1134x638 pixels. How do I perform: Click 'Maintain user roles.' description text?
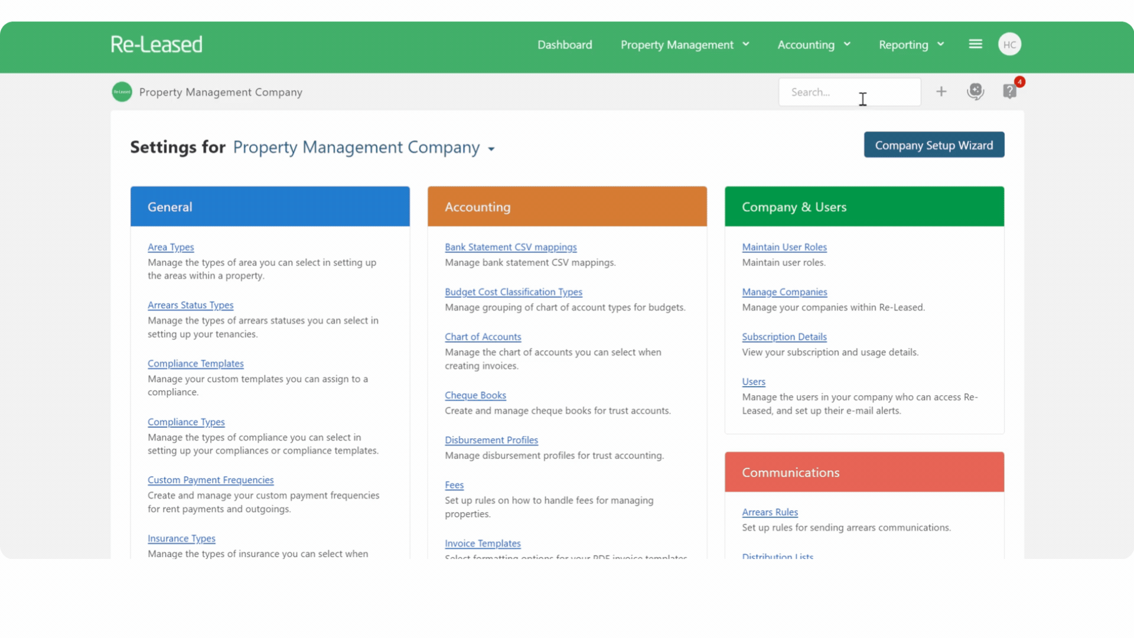[x=784, y=262]
